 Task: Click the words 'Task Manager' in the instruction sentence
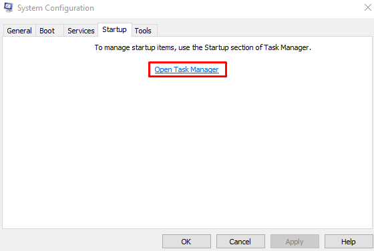point(287,47)
